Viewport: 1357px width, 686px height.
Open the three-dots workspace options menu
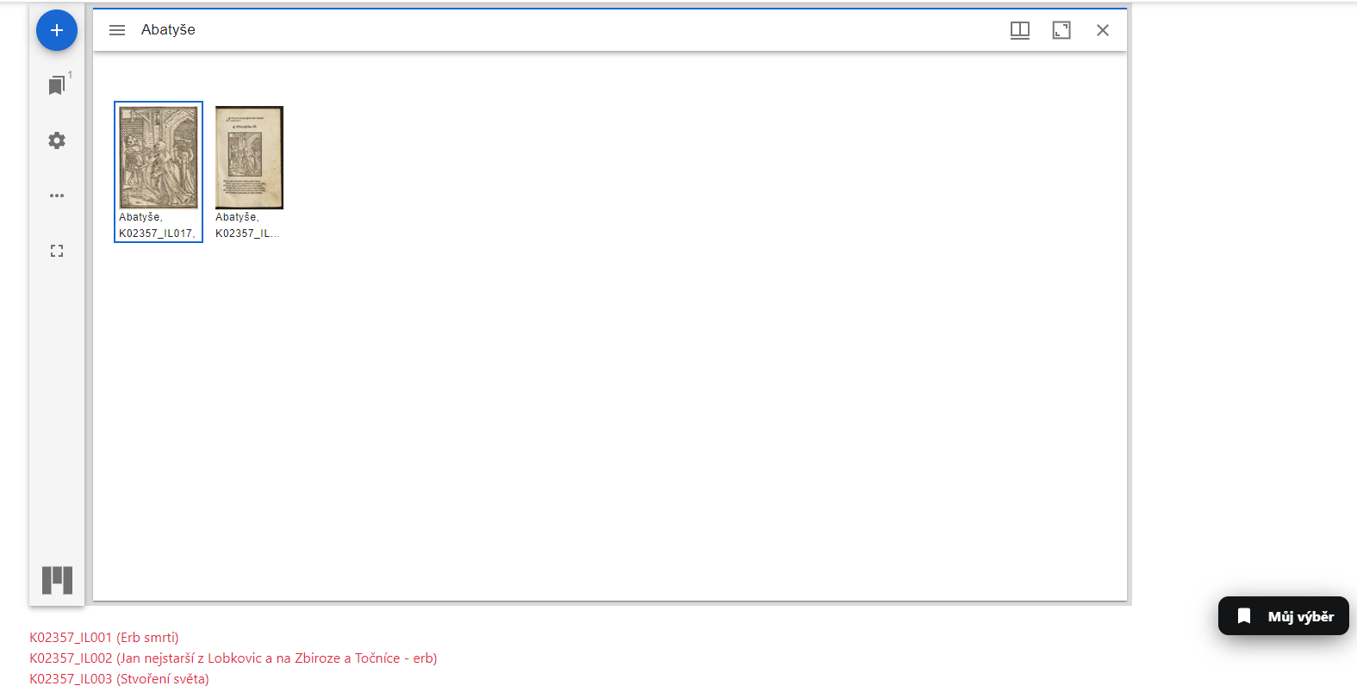(57, 196)
